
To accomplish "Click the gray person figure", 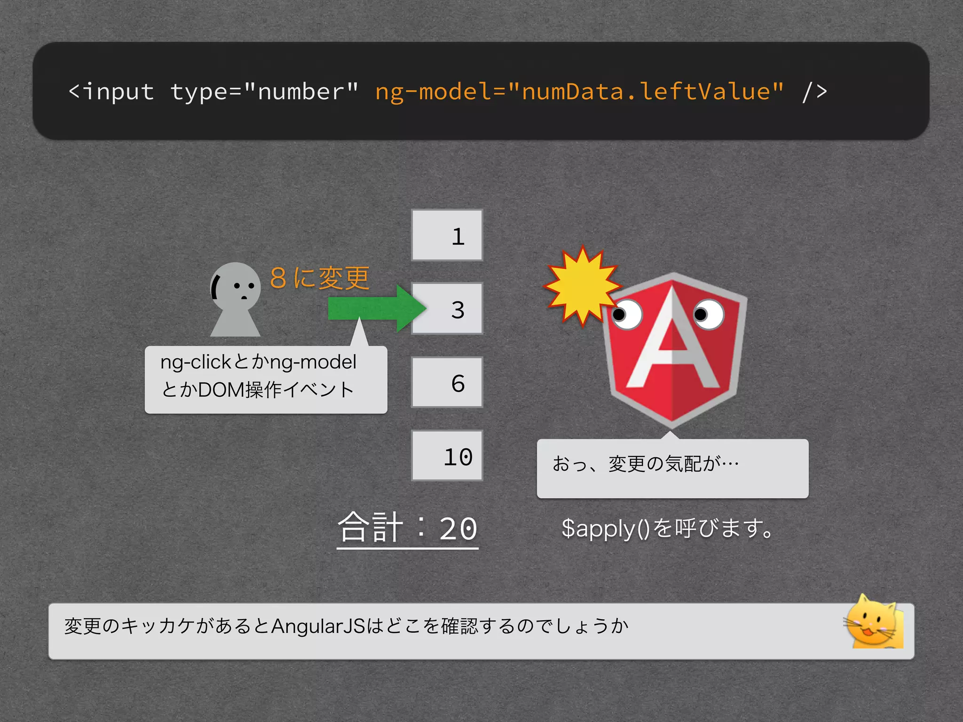I will point(235,299).
